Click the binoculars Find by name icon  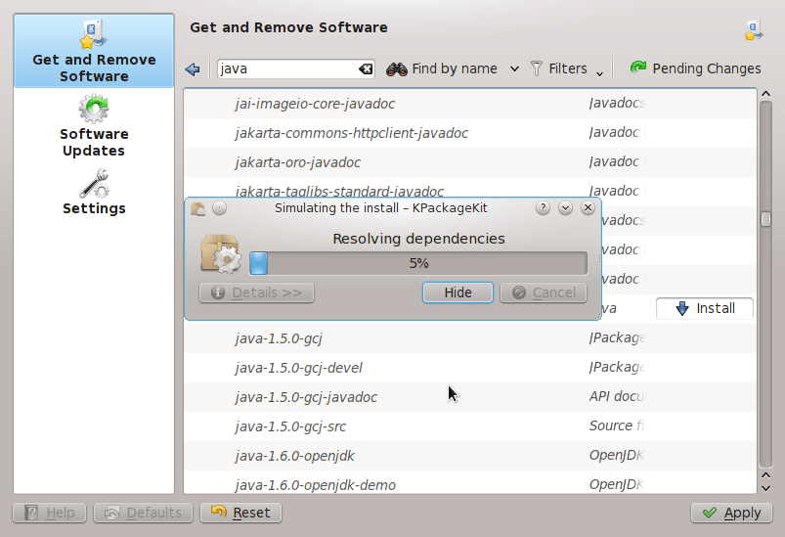pos(397,69)
